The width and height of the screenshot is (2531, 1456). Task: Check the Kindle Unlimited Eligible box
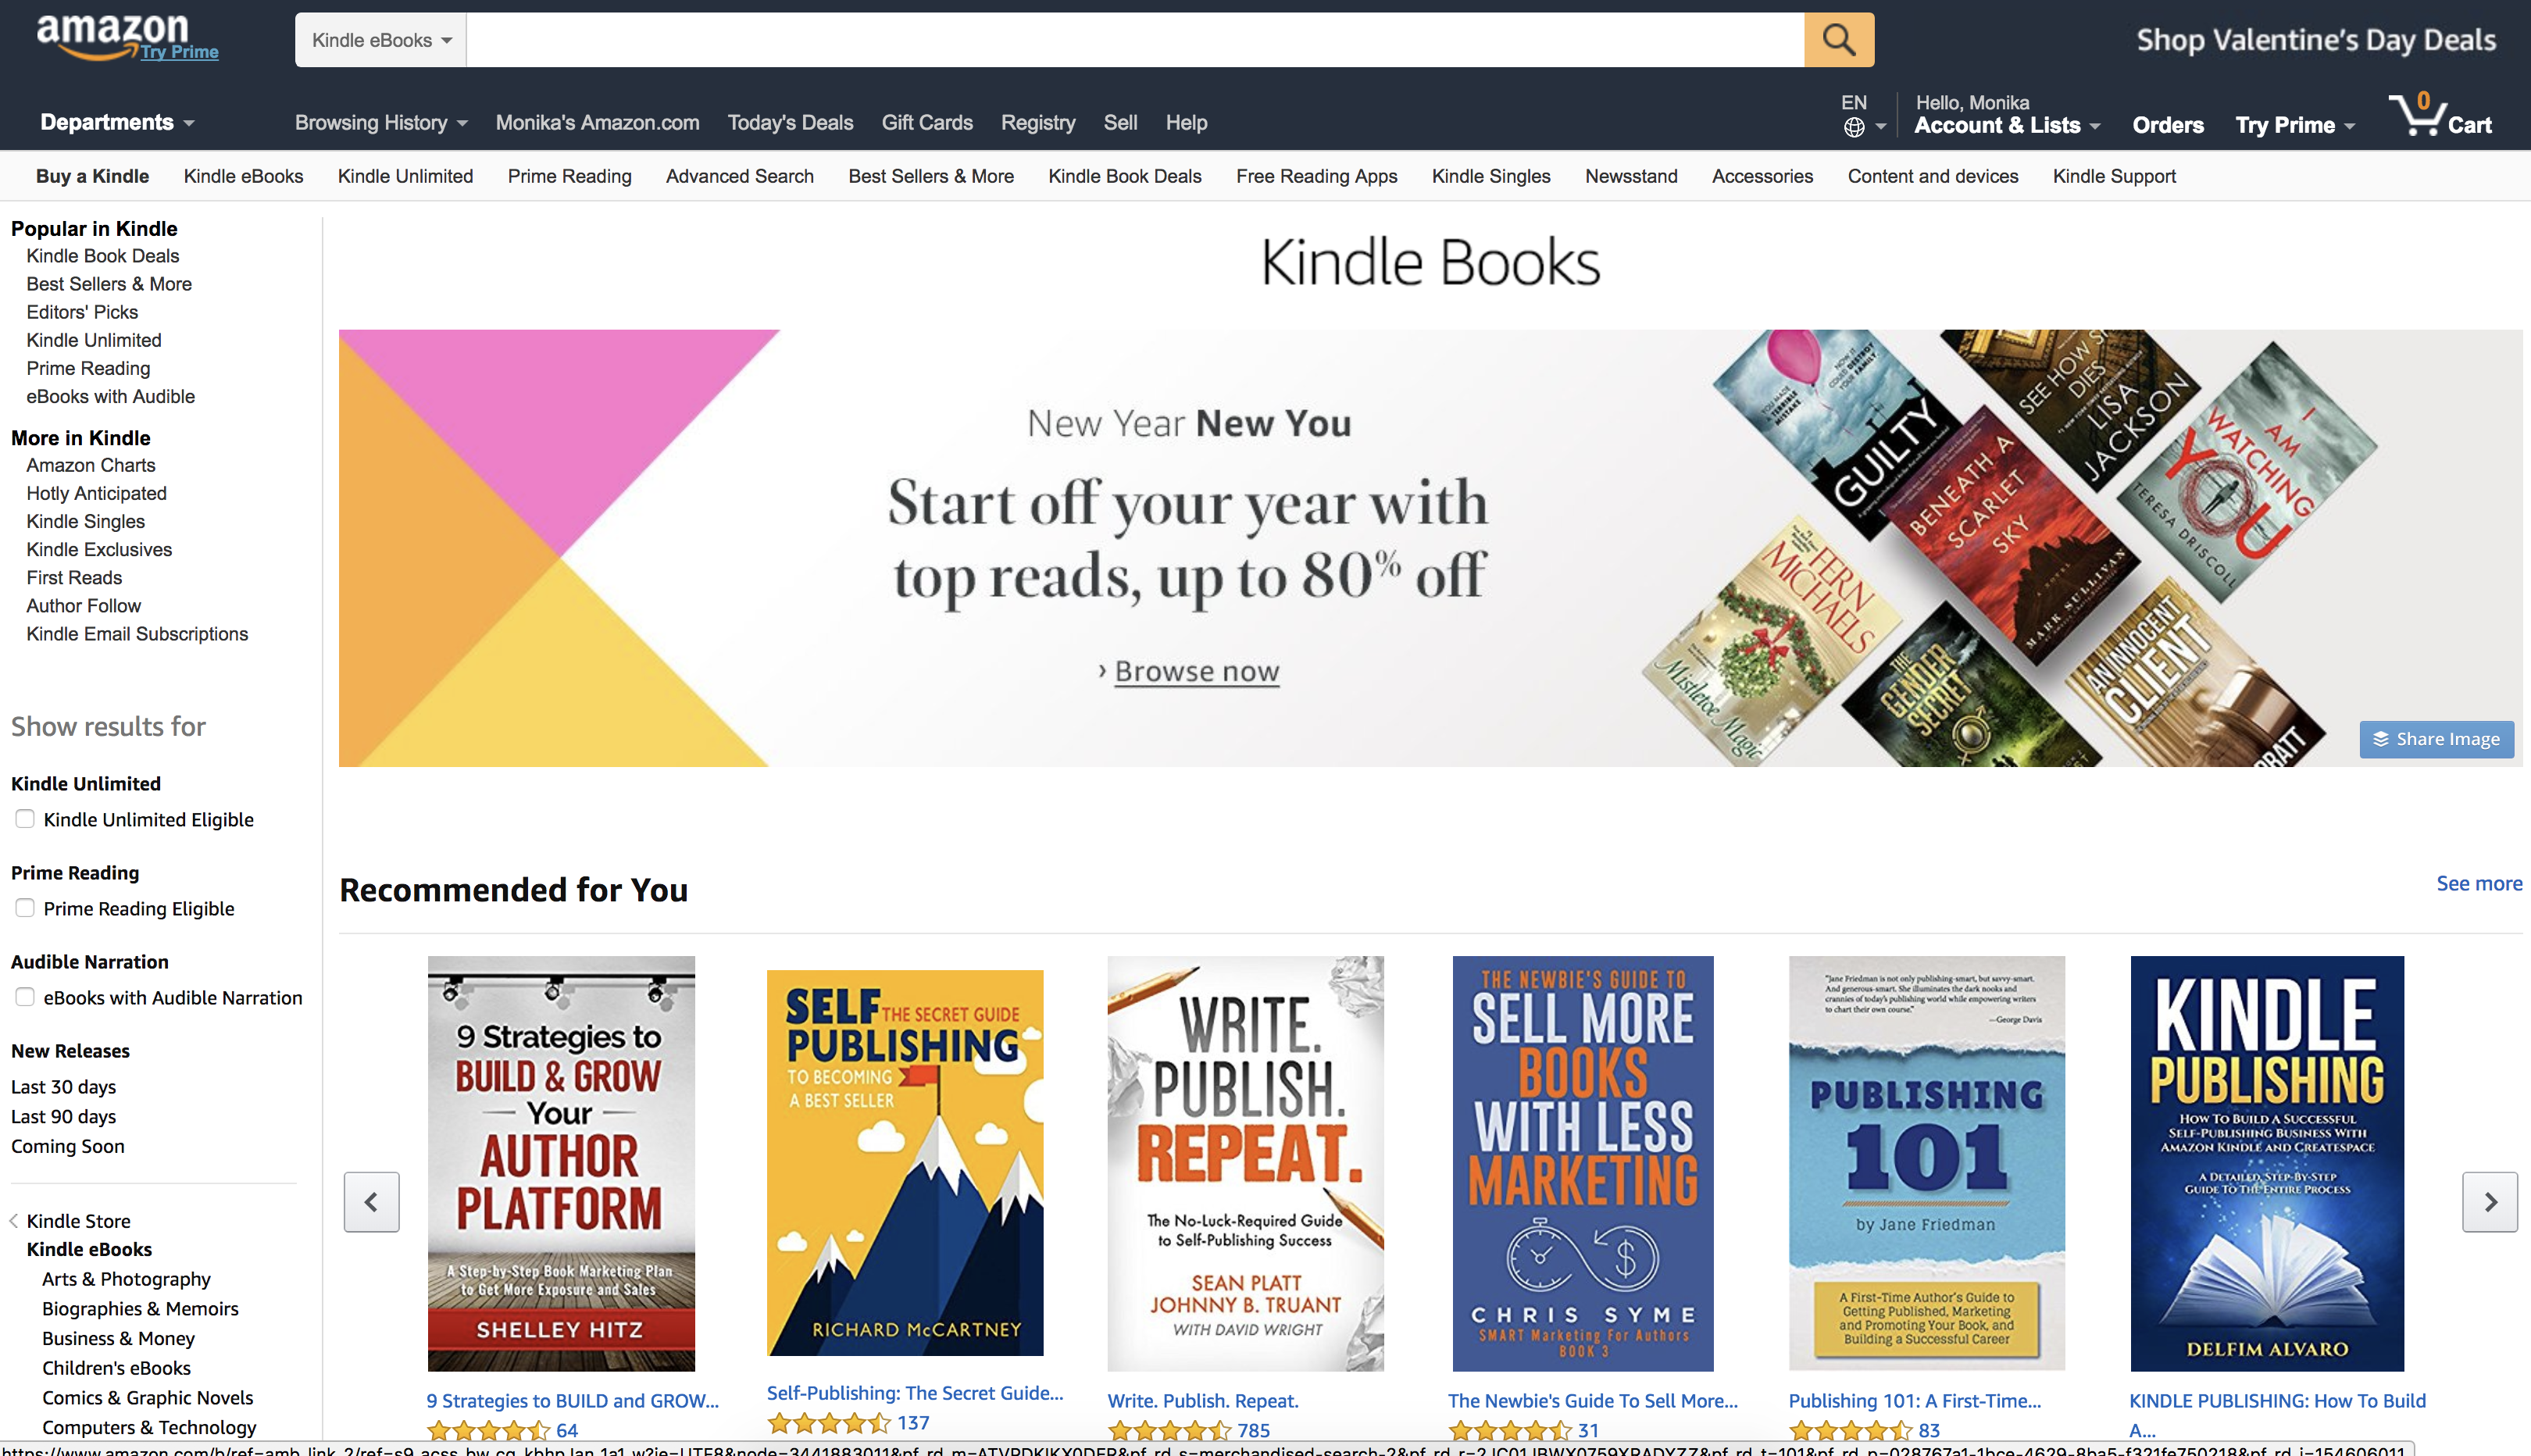25,819
